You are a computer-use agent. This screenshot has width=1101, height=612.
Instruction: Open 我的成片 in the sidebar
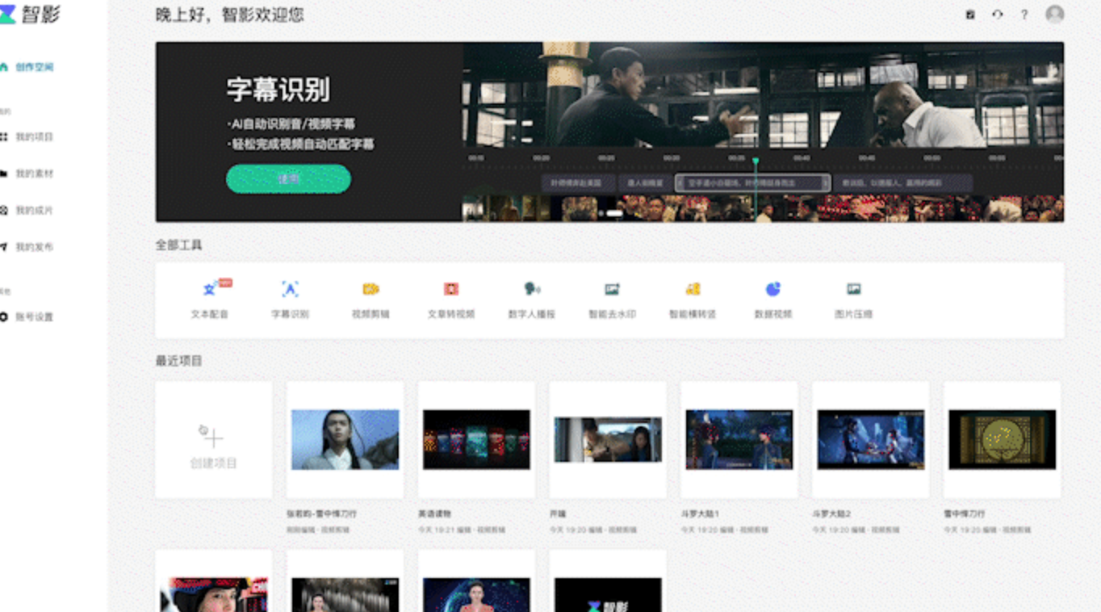27,210
